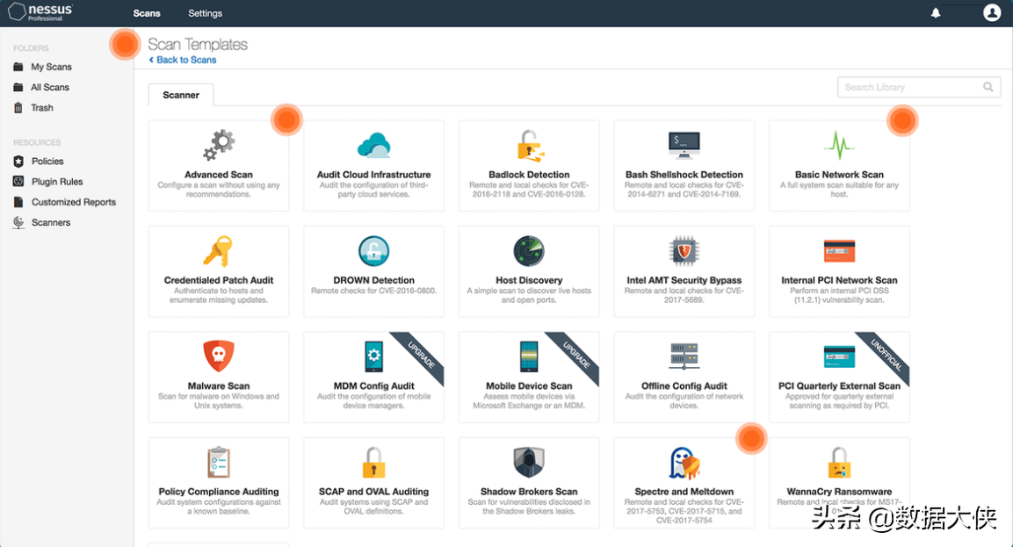Select the PCI Quarterly External Scan card icon
Image resolution: width=1013 pixels, height=547 pixels.
point(839,356)
